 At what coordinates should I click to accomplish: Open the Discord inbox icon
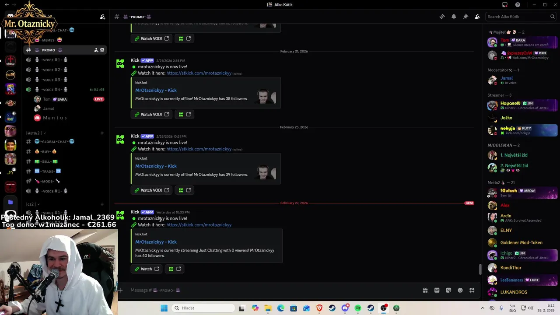pyautogui.click(x=505, y=5)
